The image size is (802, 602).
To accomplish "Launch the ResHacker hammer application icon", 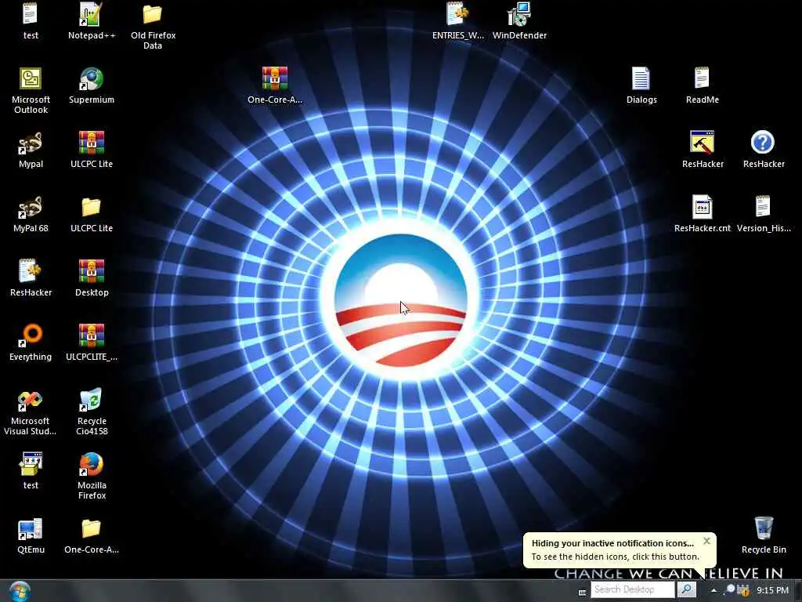I will tap(703, 150).
